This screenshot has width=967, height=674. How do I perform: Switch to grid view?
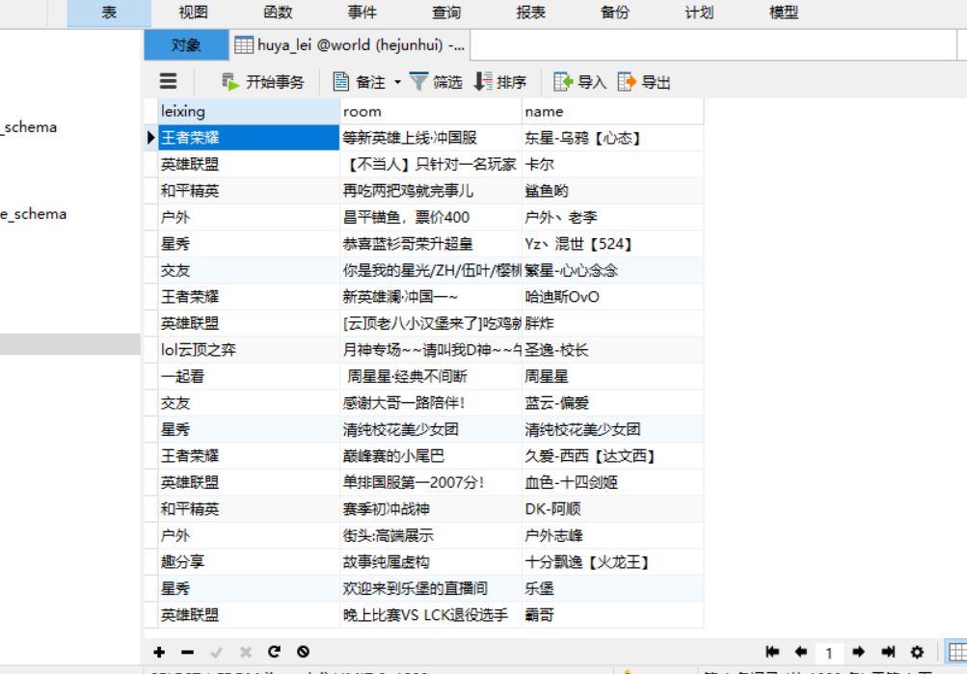[x=956, y=652]
